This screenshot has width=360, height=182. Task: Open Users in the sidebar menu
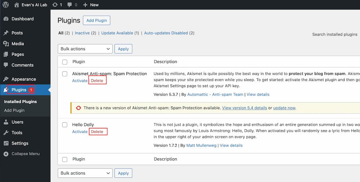pyautogui.click(x=17, y=122)
